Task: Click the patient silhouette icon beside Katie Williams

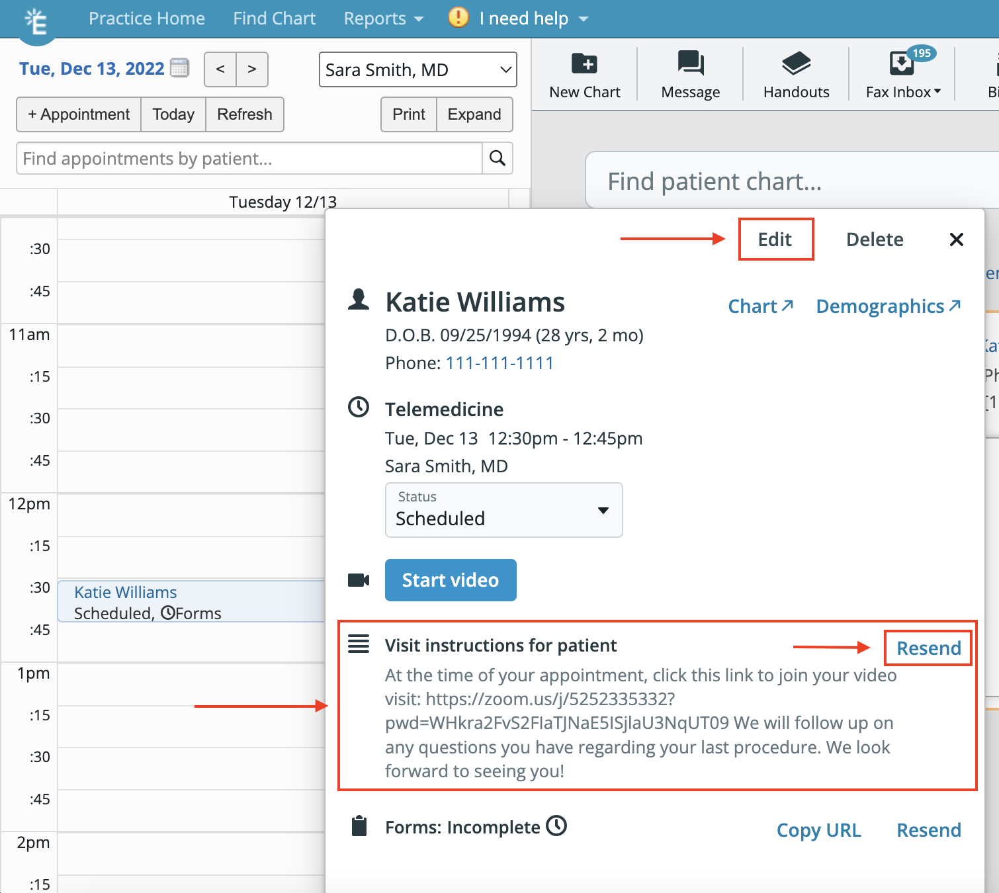Action: [359, 300]
